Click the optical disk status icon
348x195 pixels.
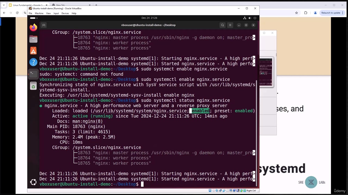(x=214, y=191)
